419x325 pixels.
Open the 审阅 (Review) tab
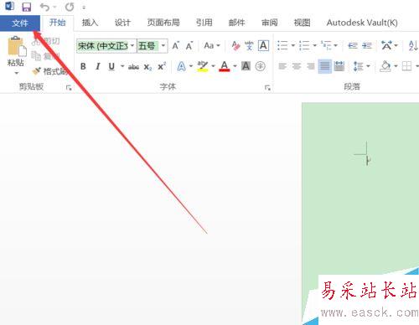pyautogui.click(x=269, y=23)
